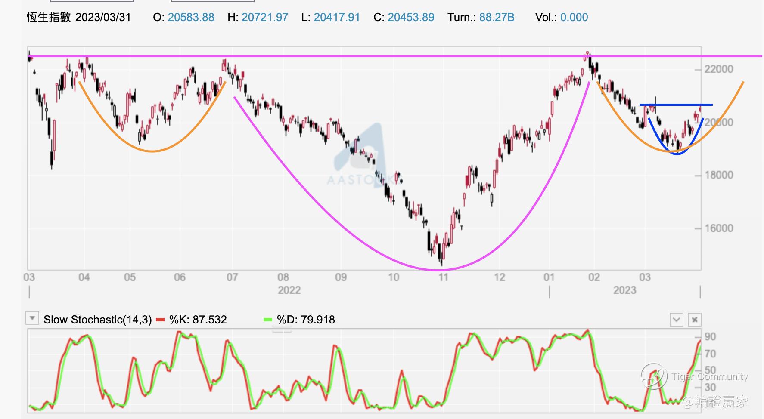Click the red %K line color swatch

[161, 320]
